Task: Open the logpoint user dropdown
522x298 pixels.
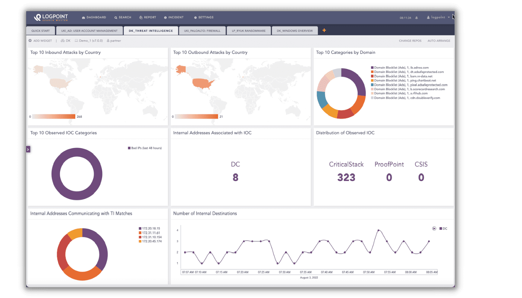Action: pos(438,18)
